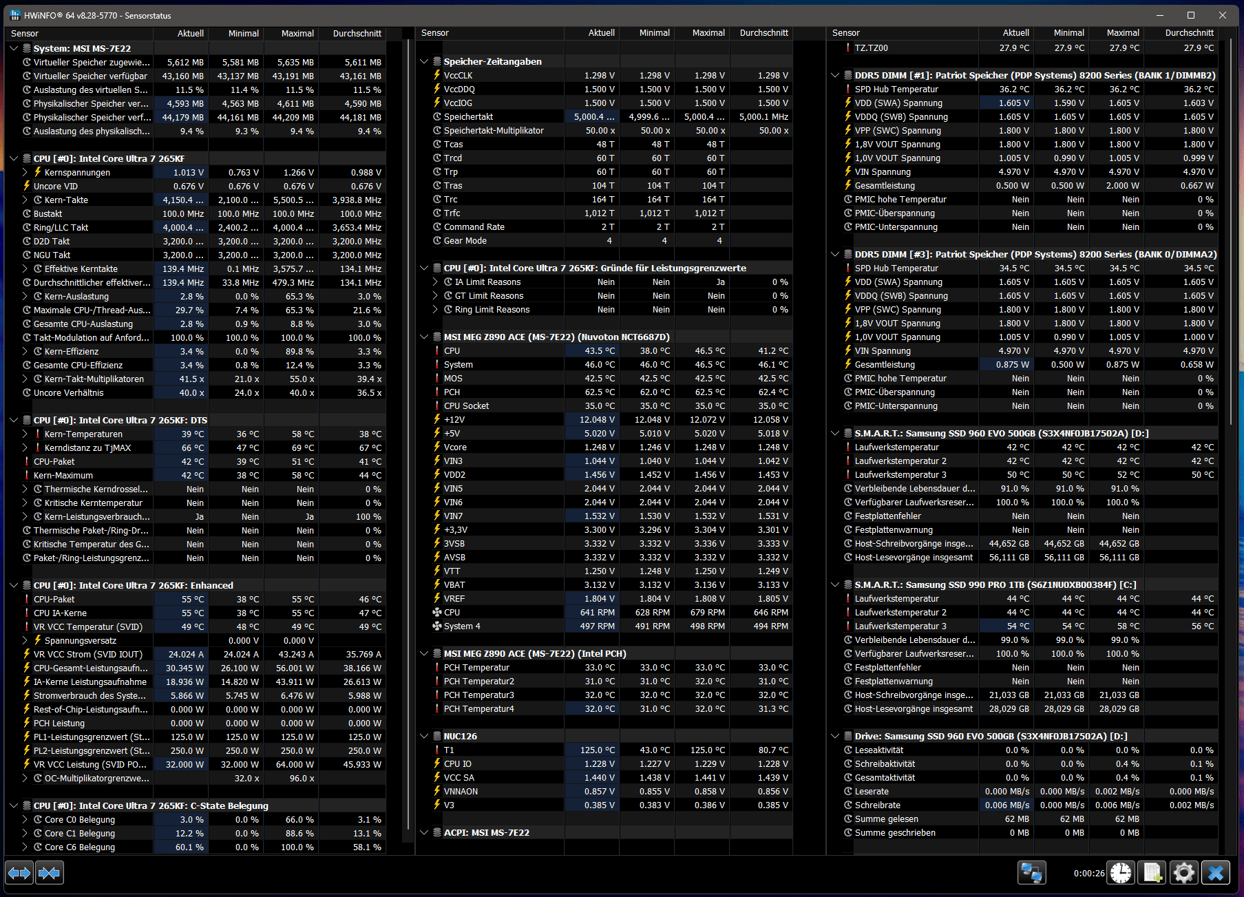Click the fan icon of System 4 row
The width and height of the screenshot is (1244, 897).
click(437, 626)
